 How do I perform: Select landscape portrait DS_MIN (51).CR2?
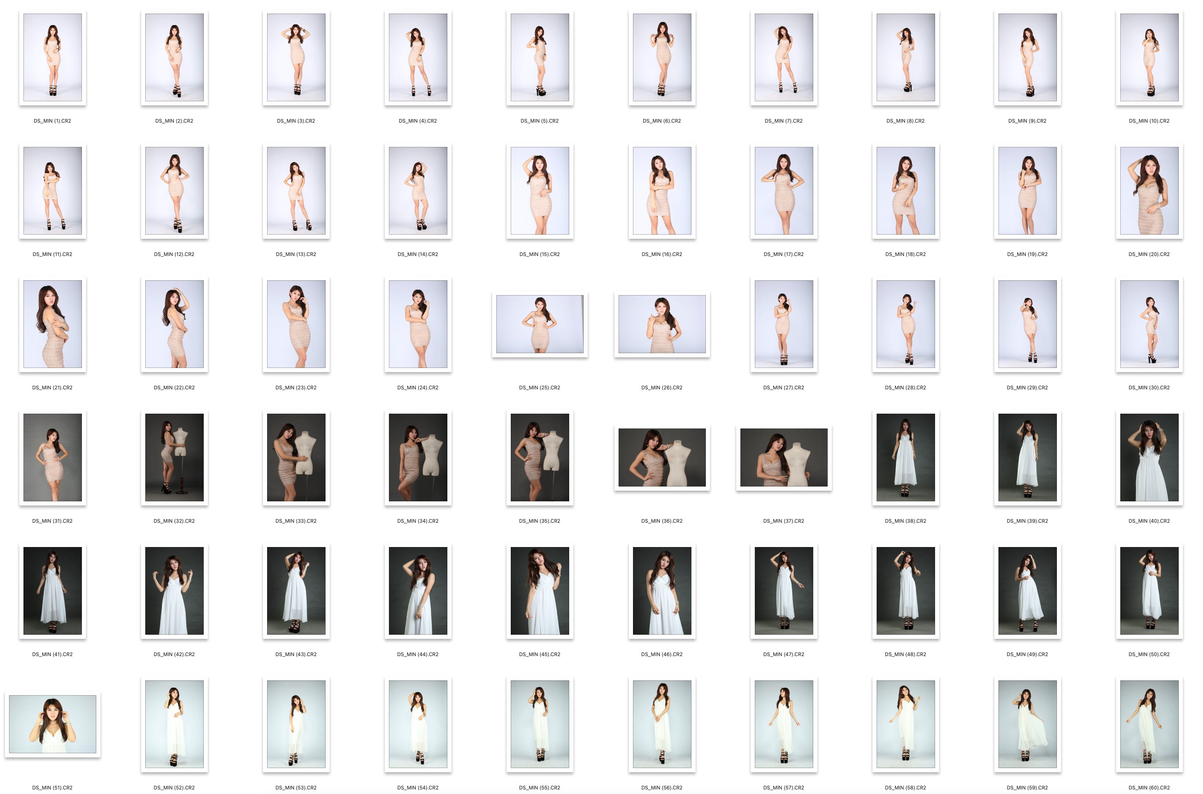52,724
